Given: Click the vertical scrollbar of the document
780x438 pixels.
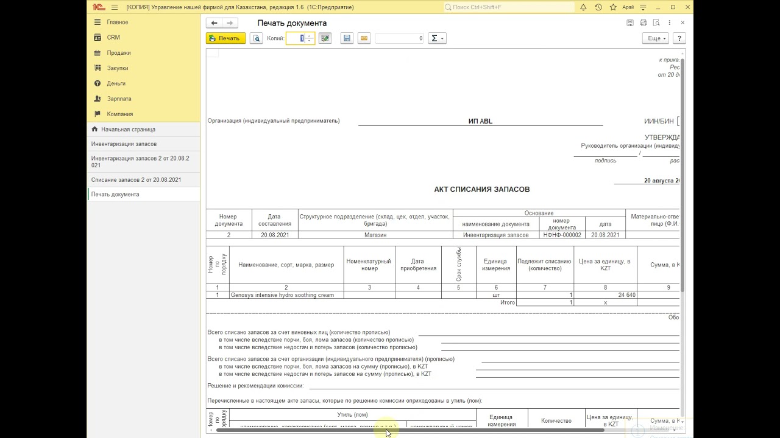Looking at the screenshot, I should point(682,174).
